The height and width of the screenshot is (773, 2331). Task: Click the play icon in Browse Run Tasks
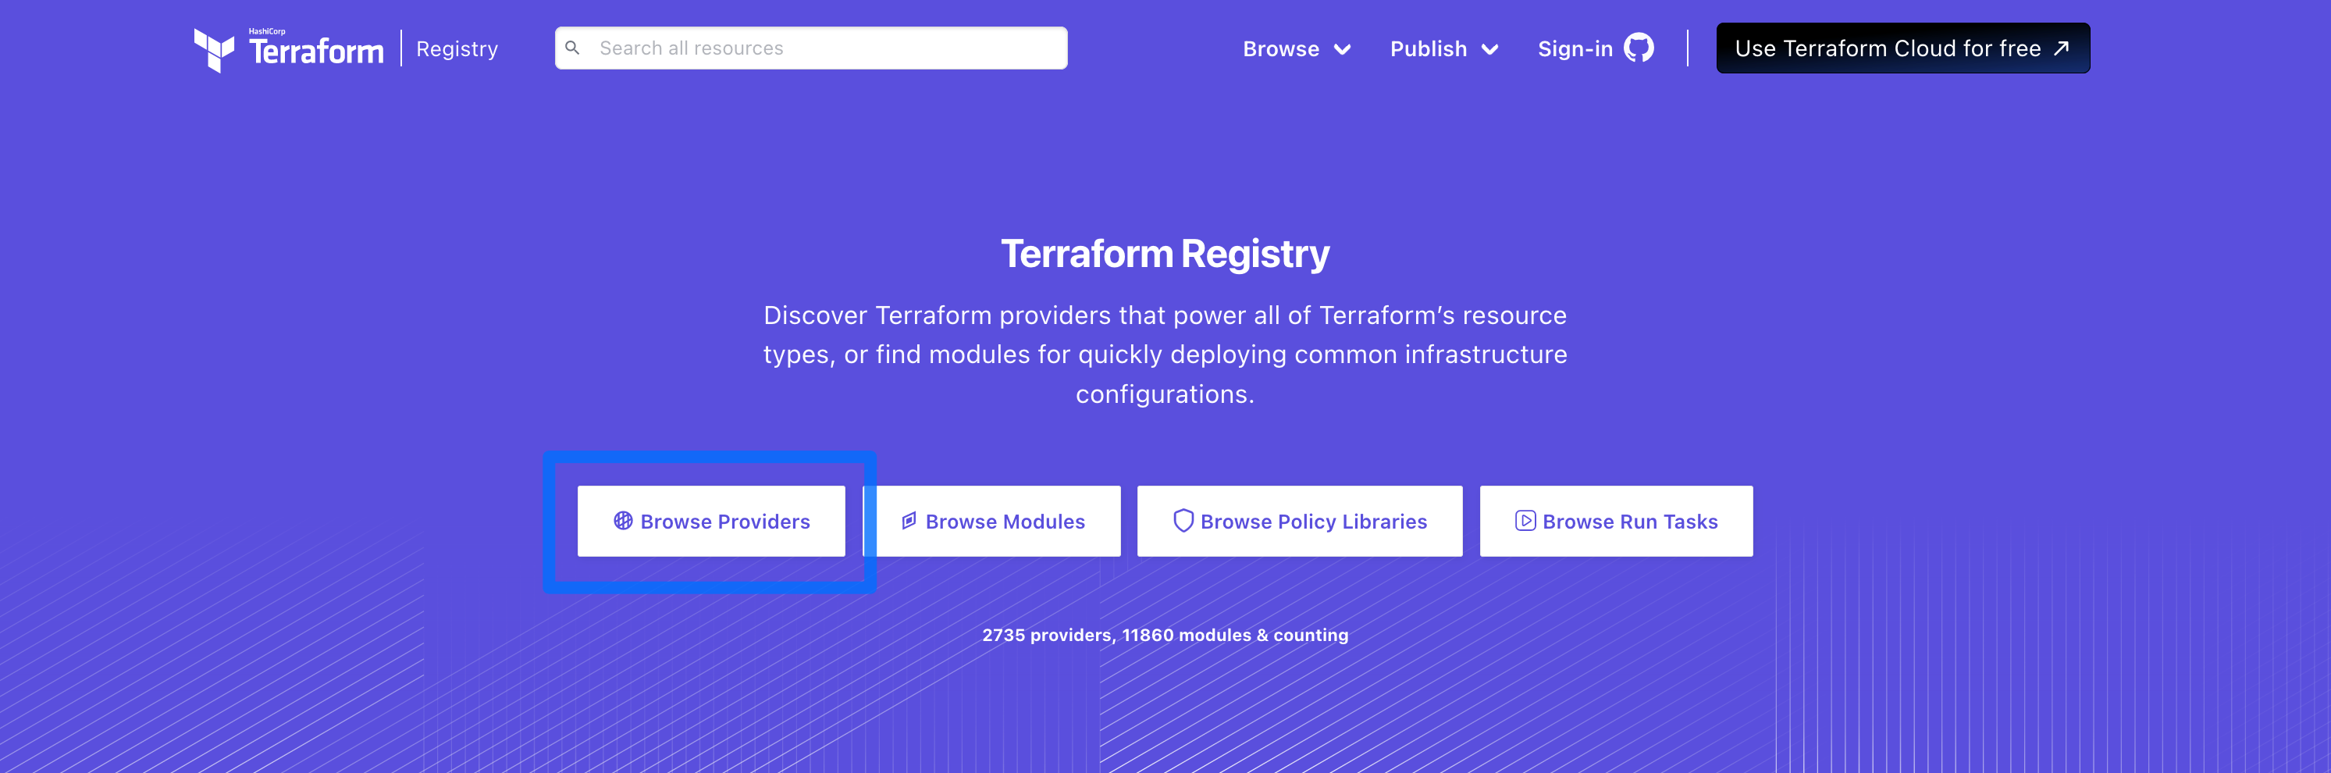(x=1525, y=521)
